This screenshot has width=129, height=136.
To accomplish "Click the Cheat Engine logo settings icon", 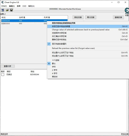I will 127,11.
